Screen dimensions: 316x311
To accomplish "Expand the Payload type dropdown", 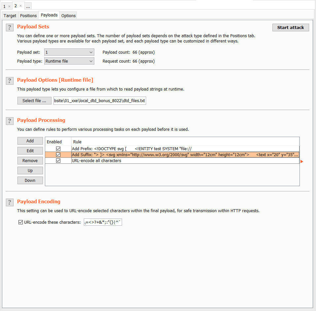I will pyautogui.click(x=69, y=61).
